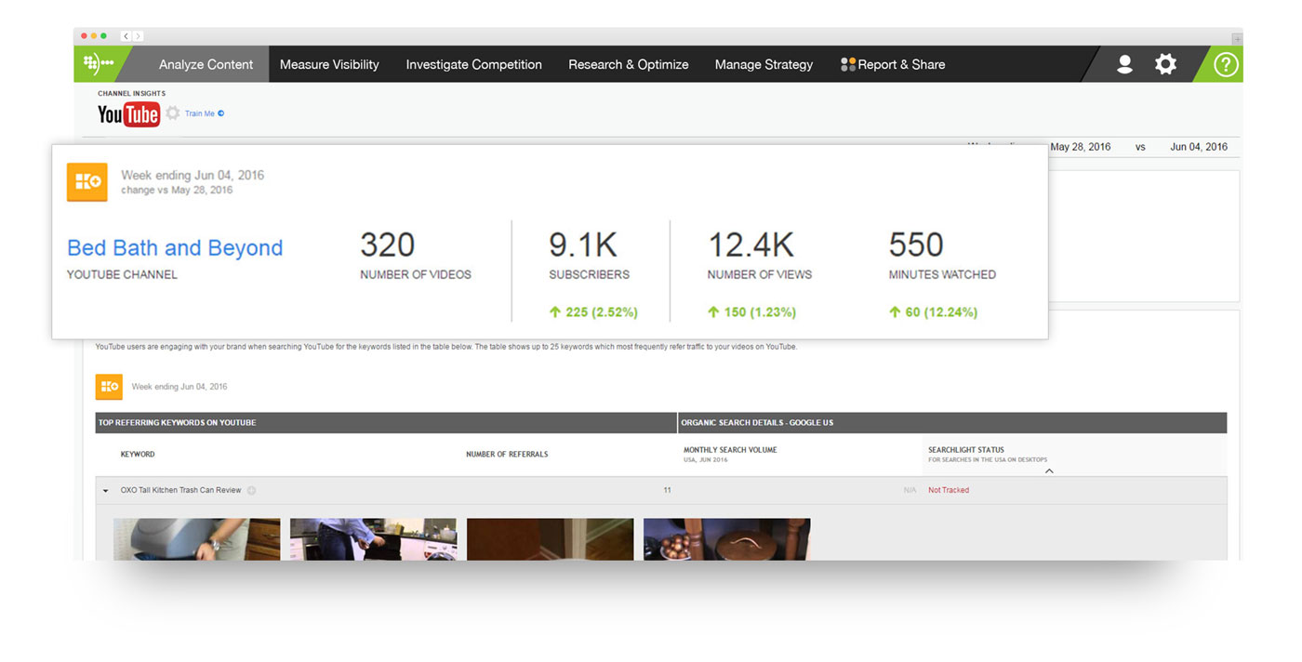Click the 150 (1.23%) views change
1302x662 pixels.
coord(751,312)
